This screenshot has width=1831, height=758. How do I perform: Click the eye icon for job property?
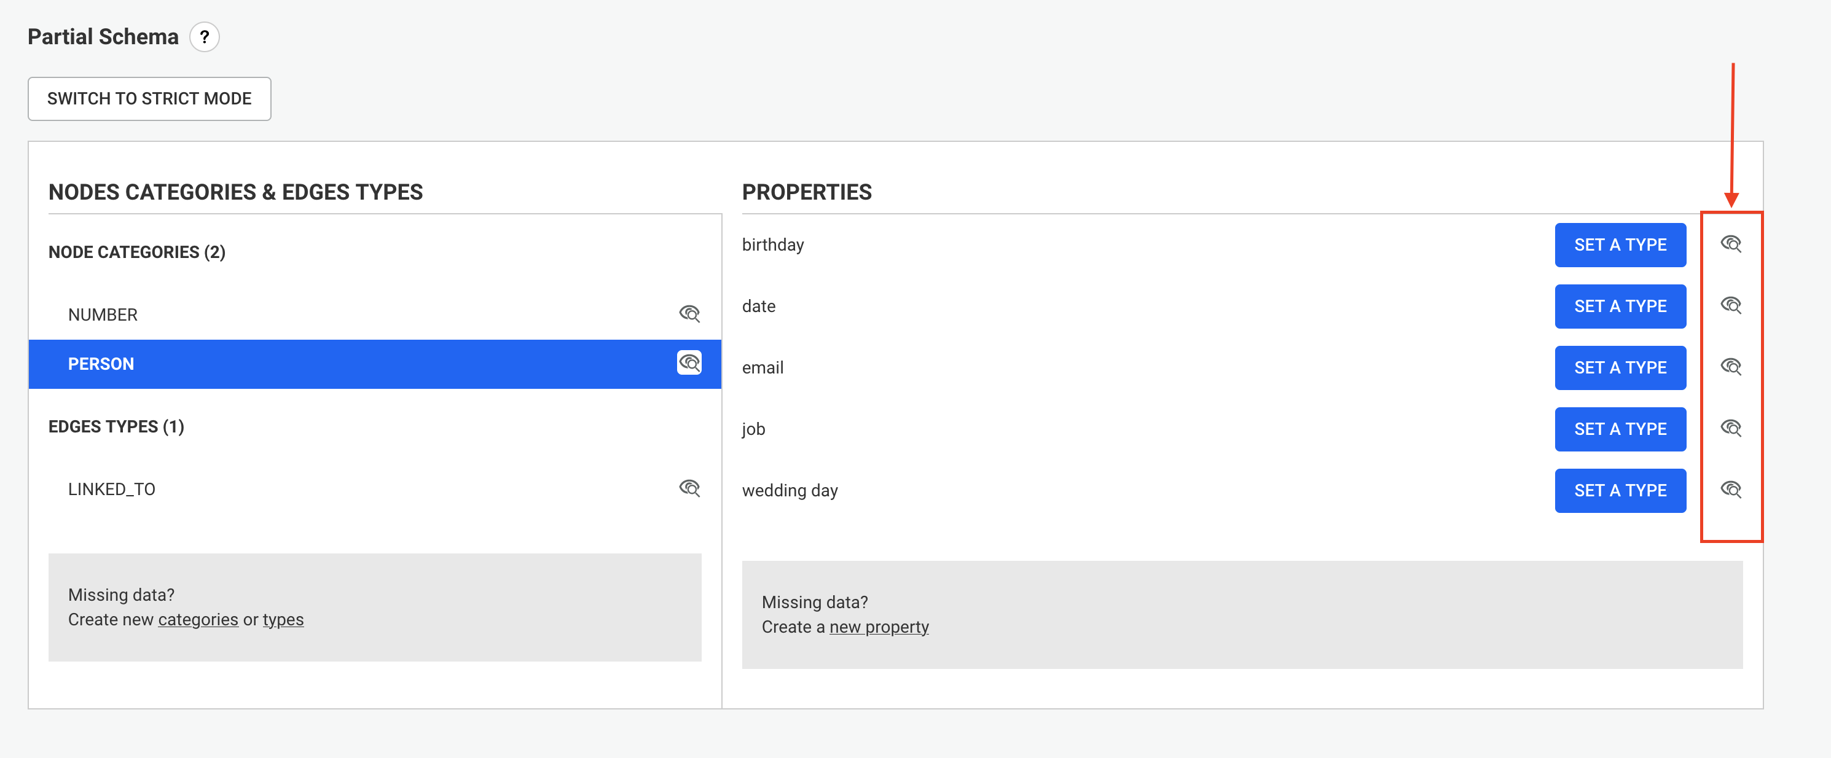click(x=1731, y=428)
